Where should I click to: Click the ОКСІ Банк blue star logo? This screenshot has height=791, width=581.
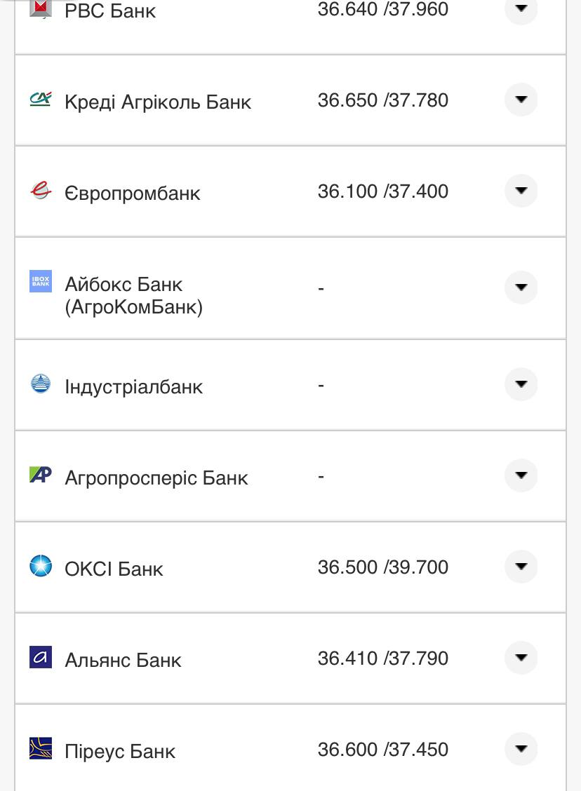[41, 565]
